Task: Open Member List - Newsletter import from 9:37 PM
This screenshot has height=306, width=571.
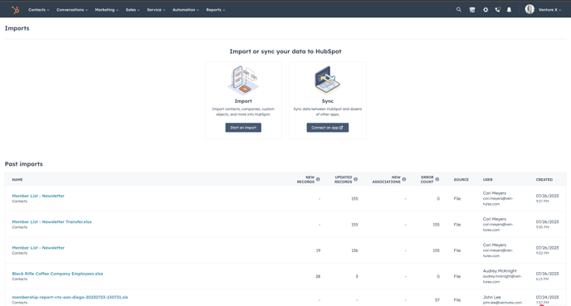Action: tap(38, 196)
